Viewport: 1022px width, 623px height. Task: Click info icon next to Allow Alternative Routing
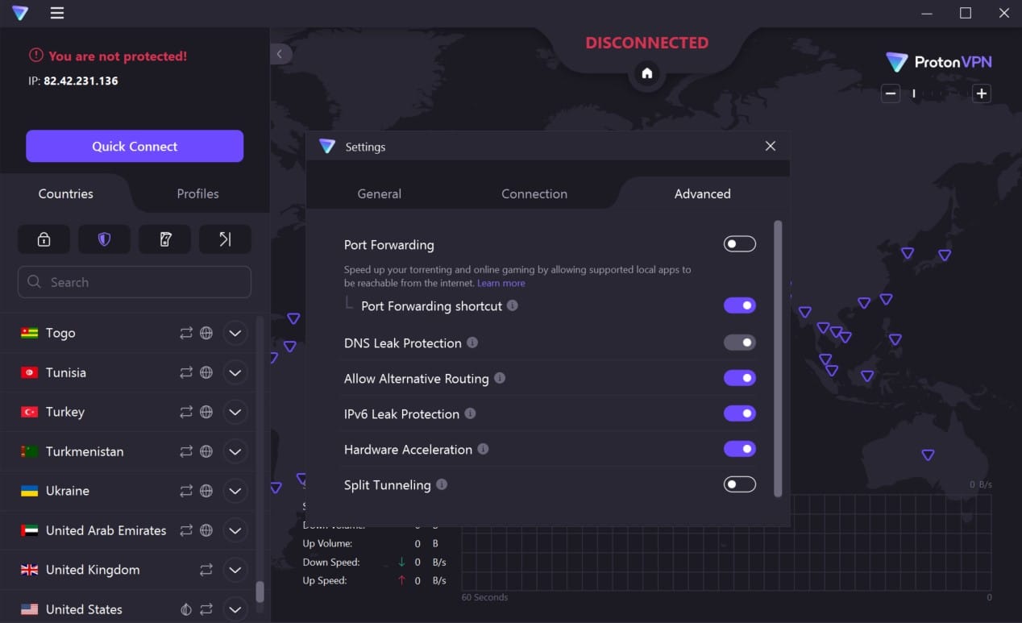(500, 378)
